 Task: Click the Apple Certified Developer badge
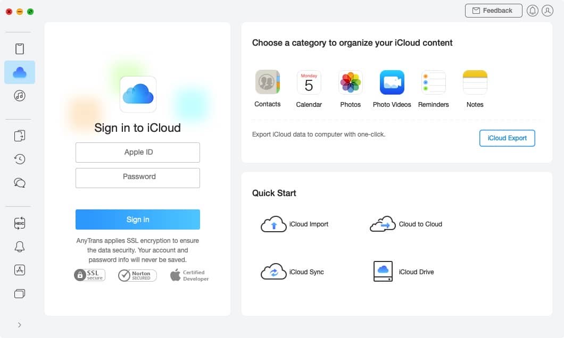tap(189, 275)
